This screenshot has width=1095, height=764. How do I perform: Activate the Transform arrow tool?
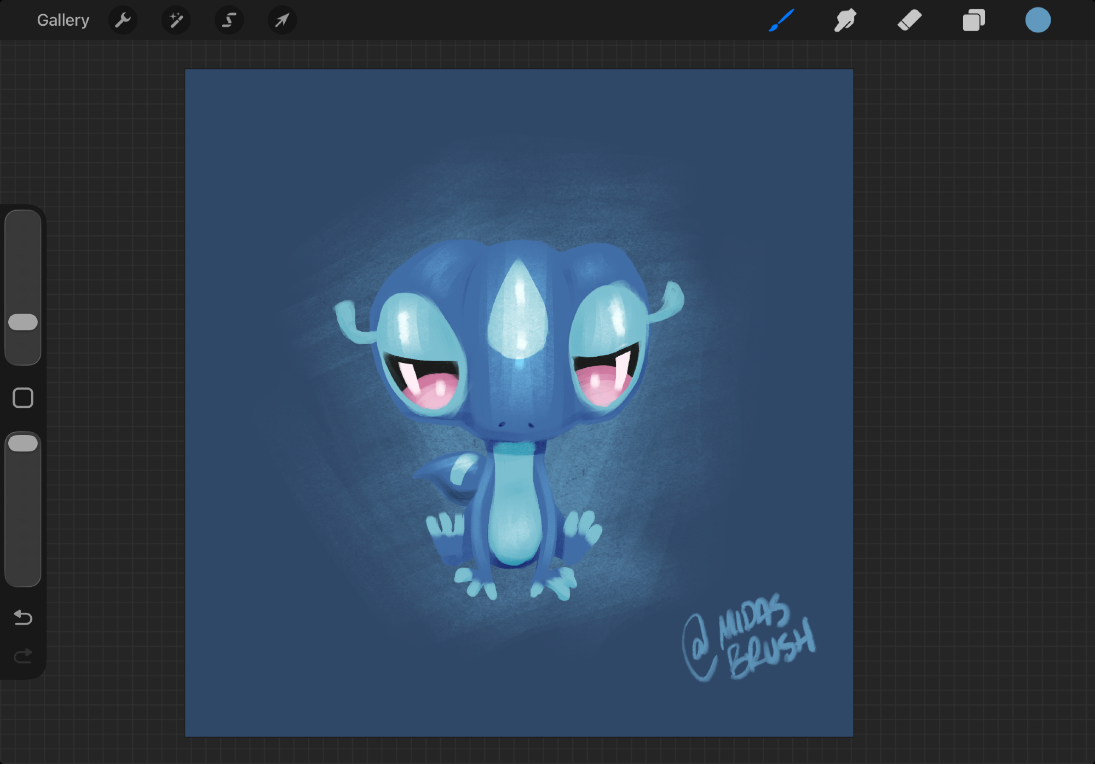coord(282,21)
